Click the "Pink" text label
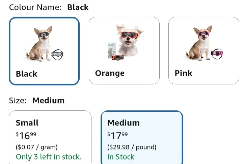This screenshot has height=164, width=243. [x=184, y=73]
